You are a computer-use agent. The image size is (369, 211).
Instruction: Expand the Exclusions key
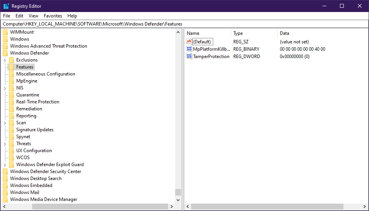pos(5,60)
